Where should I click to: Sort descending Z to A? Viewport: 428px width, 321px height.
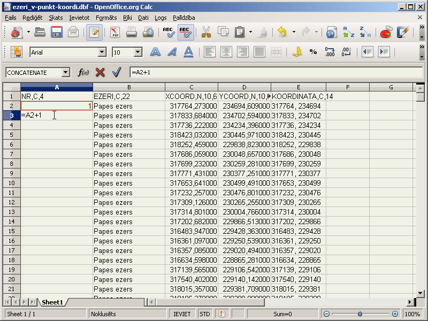pos(365,32)
